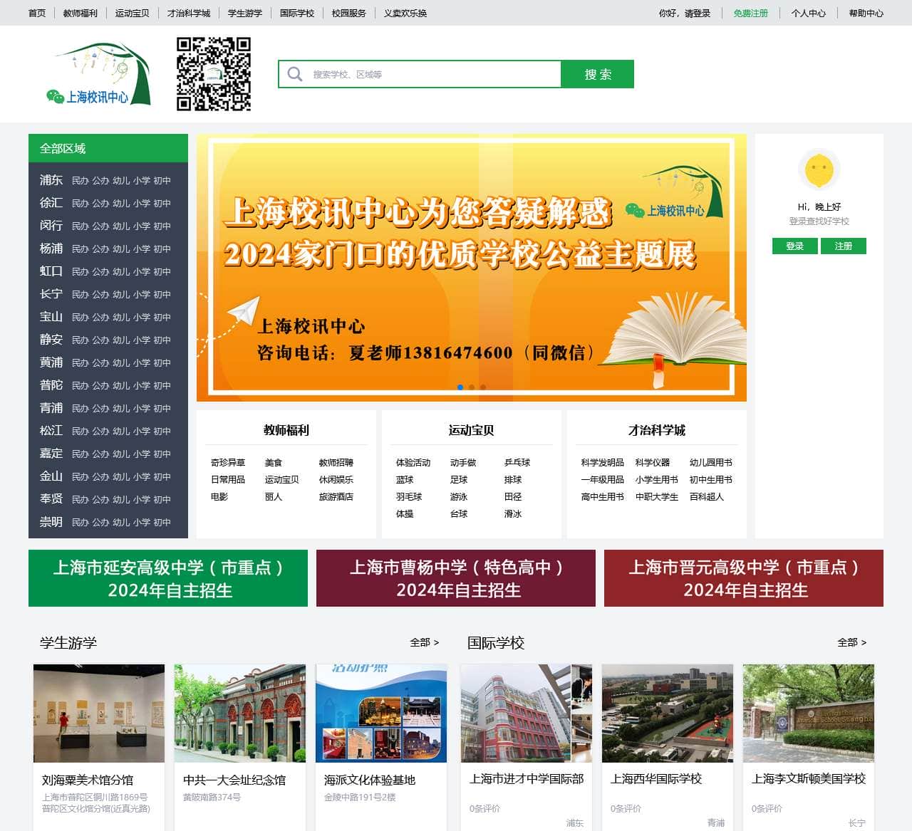Image resolution: width=912 pixels, height=831 pixels.
Task: Click the green 登录 button
Action: [794, 246]
